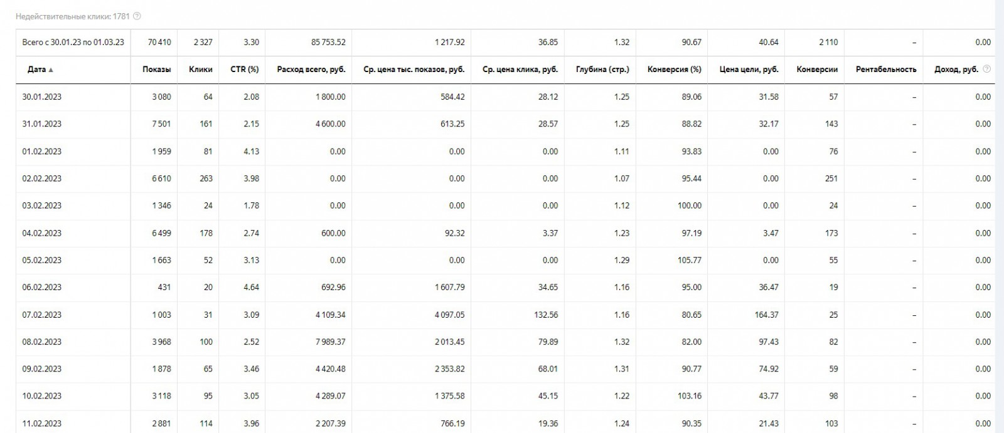
Task: Sort table by Клики column header
Action: (x=200, y=70)
